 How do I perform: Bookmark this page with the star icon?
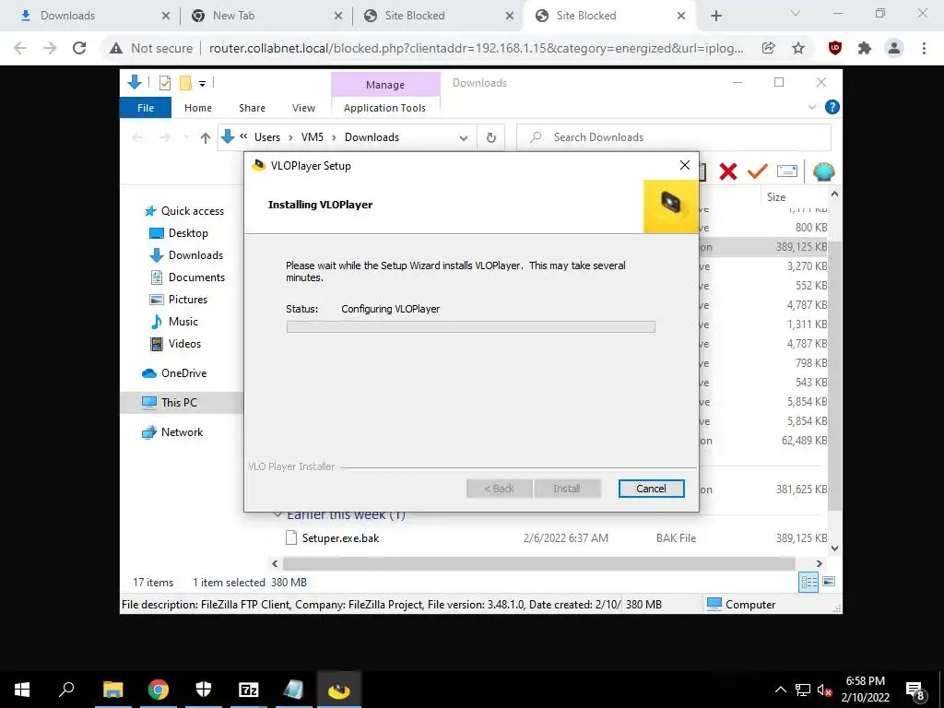pos(798,48)
